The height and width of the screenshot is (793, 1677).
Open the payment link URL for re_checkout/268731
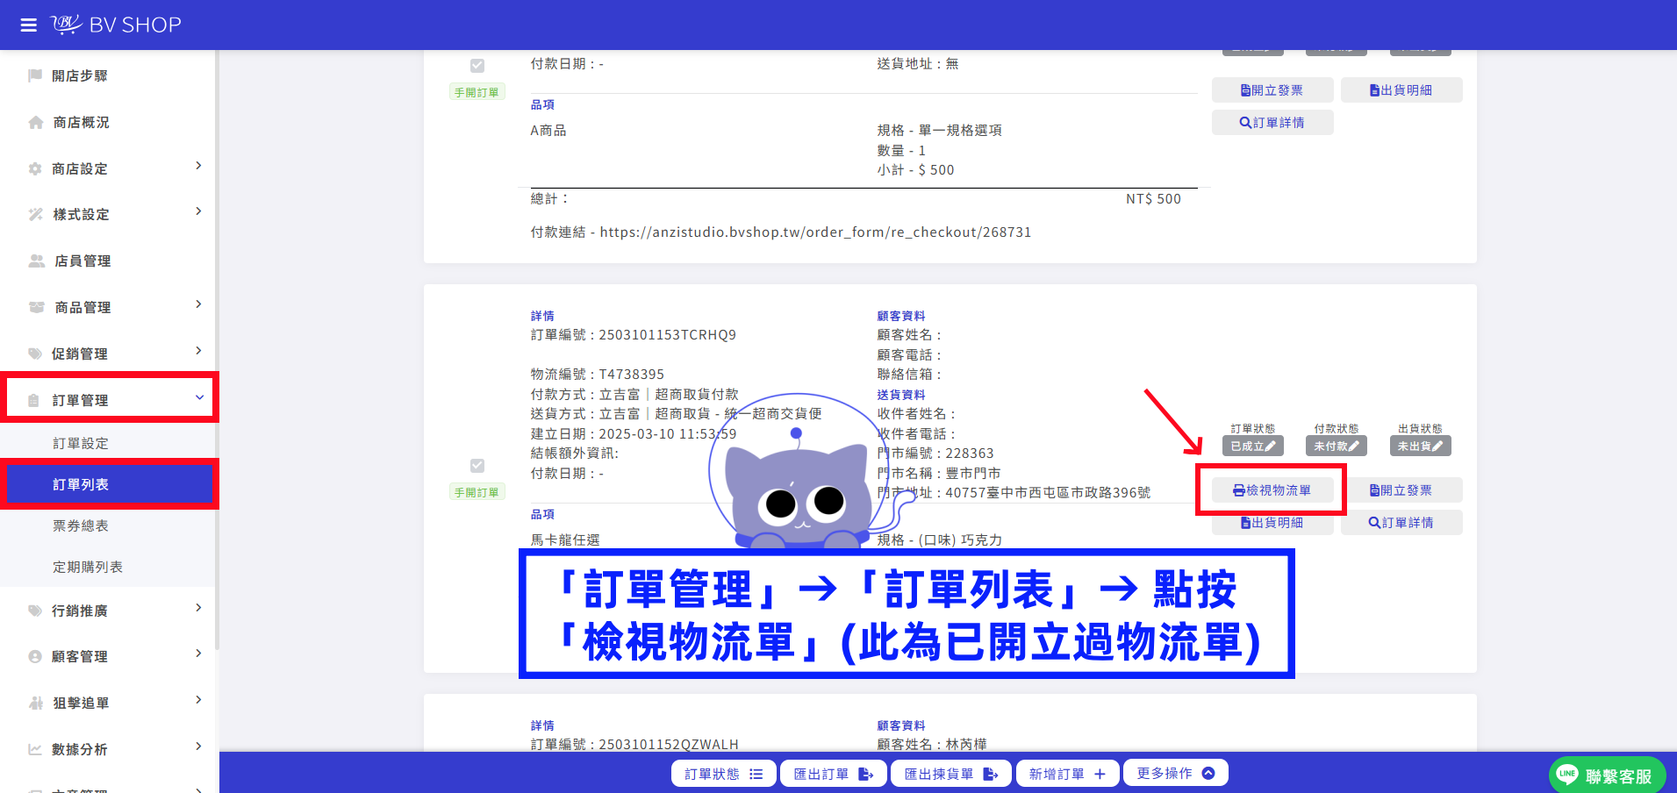(815, 232)
